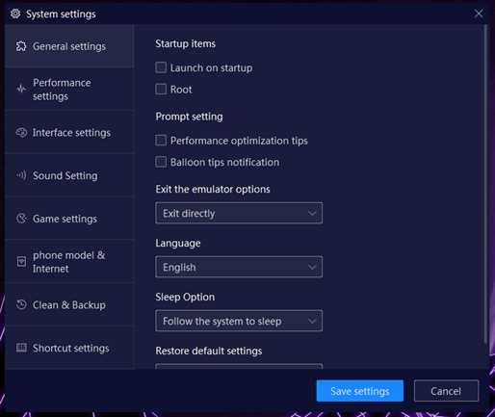Click the Exit the emulator options label
The image size is (495, 417).
pos(213,190)
